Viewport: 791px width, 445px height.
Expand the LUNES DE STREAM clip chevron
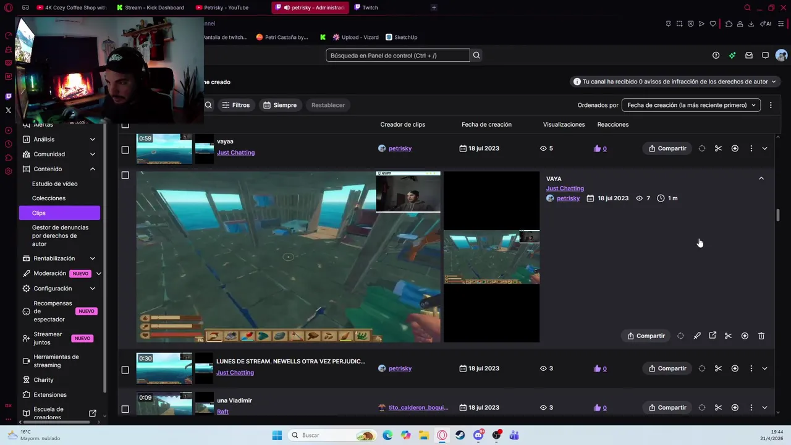[x=765, y=368]
